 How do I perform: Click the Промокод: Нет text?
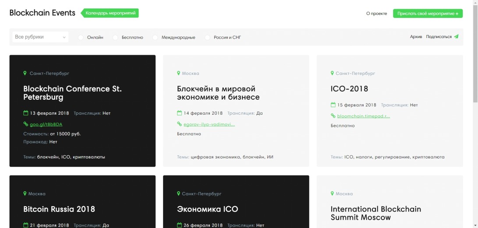click(x=40, y=141)
